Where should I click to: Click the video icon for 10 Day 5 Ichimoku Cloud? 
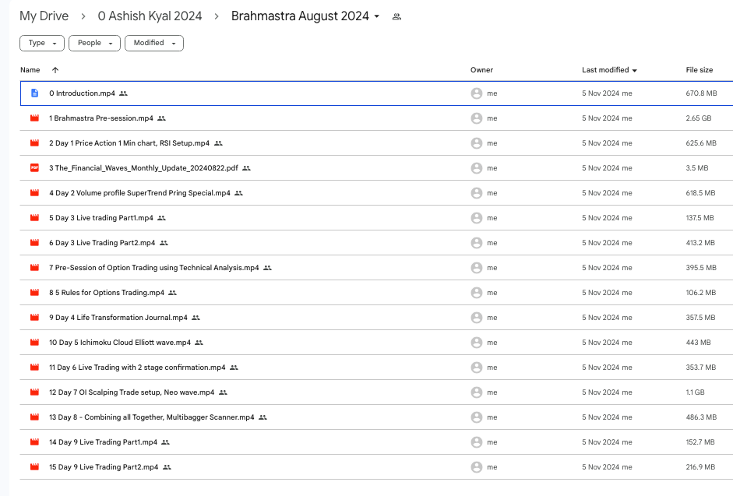tap(34, 343)
